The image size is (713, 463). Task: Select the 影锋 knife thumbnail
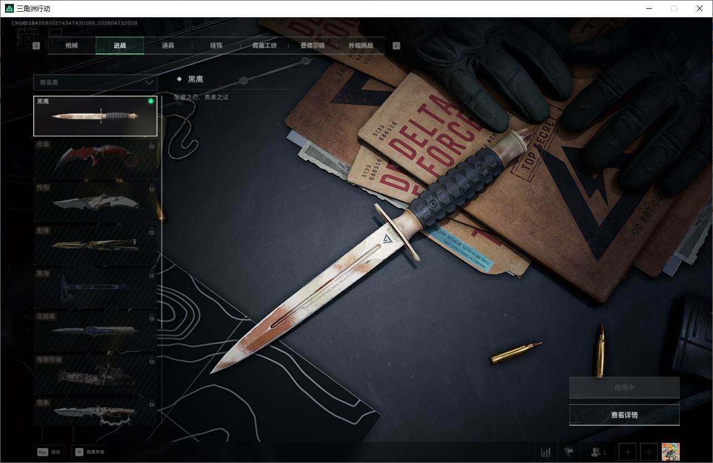click(95, 245)
